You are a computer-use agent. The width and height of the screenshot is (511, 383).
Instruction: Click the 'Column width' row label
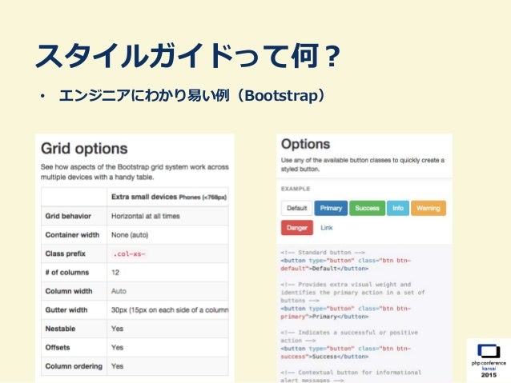[x=69, y=291]
